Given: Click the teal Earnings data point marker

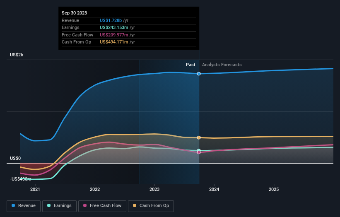Looking at the screenshot, I should 199,150.
